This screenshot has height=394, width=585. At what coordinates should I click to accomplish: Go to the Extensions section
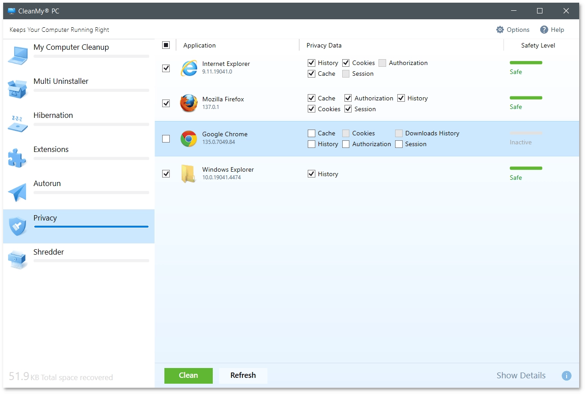[x=79, y=158]
